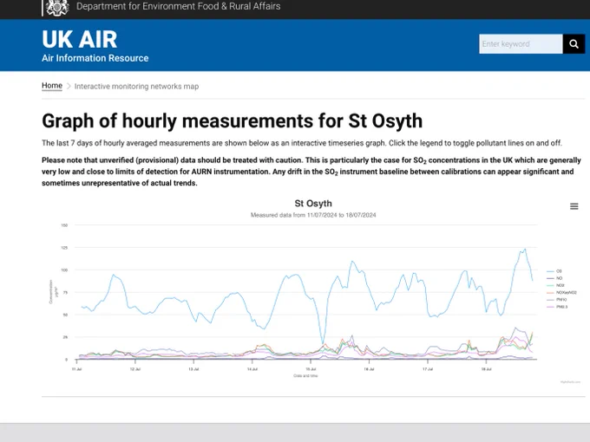
Task: Toggle the O3 series in the legend
Action: [554, 271]
